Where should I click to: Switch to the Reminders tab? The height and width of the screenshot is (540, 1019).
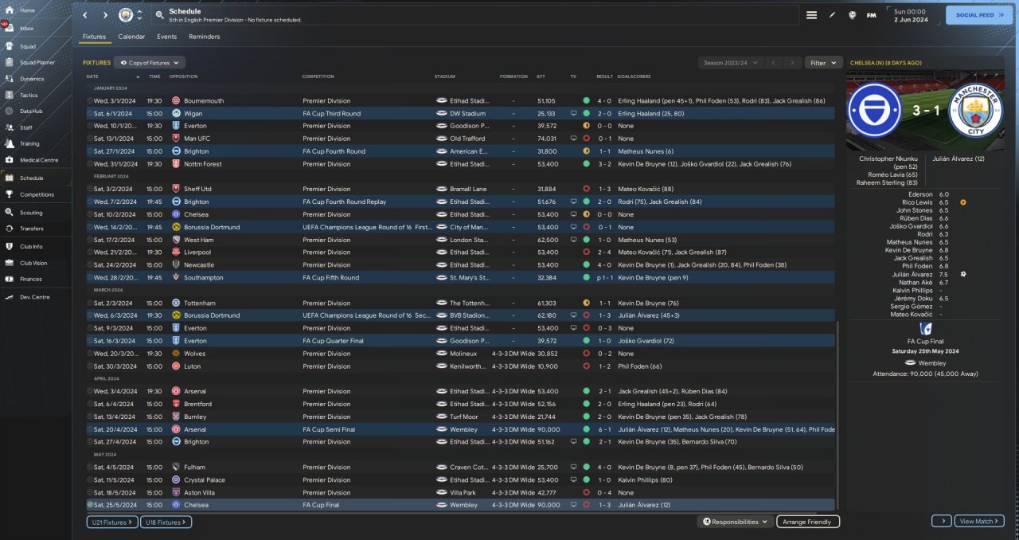pyautogui.click(x=204, y=37)
